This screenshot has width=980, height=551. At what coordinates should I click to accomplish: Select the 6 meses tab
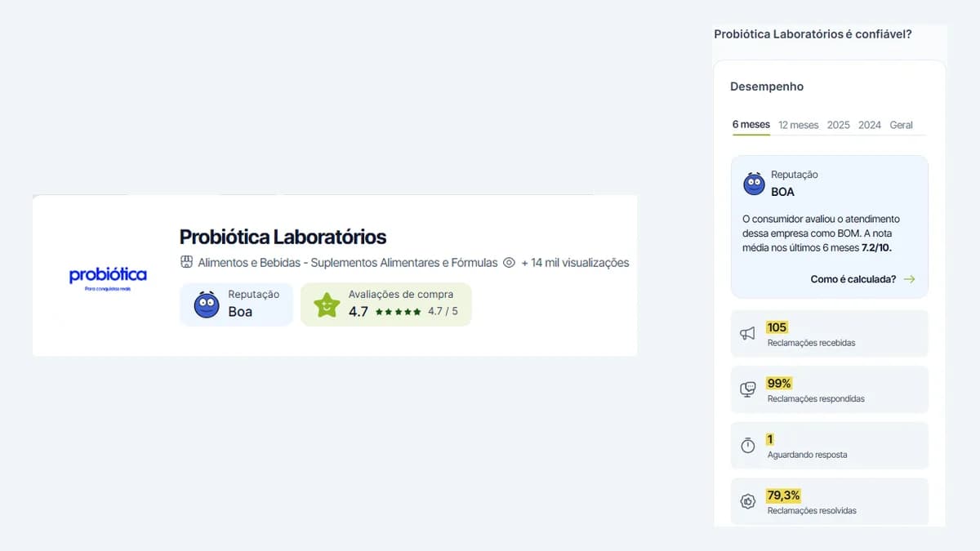point(751,125)
